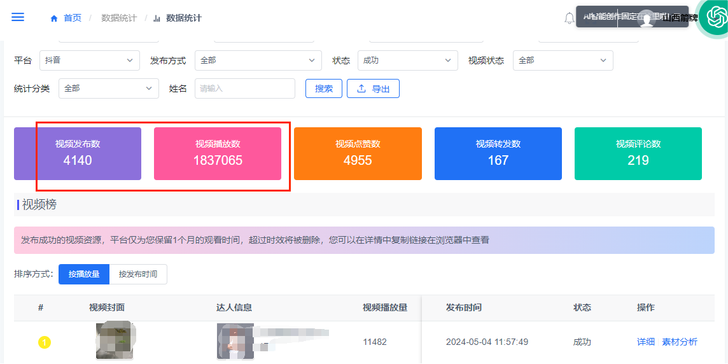This screenshot has height=364, width=728.
Task: Click the notice banner about 1个月 retention
Action: (x=364, y=240)
